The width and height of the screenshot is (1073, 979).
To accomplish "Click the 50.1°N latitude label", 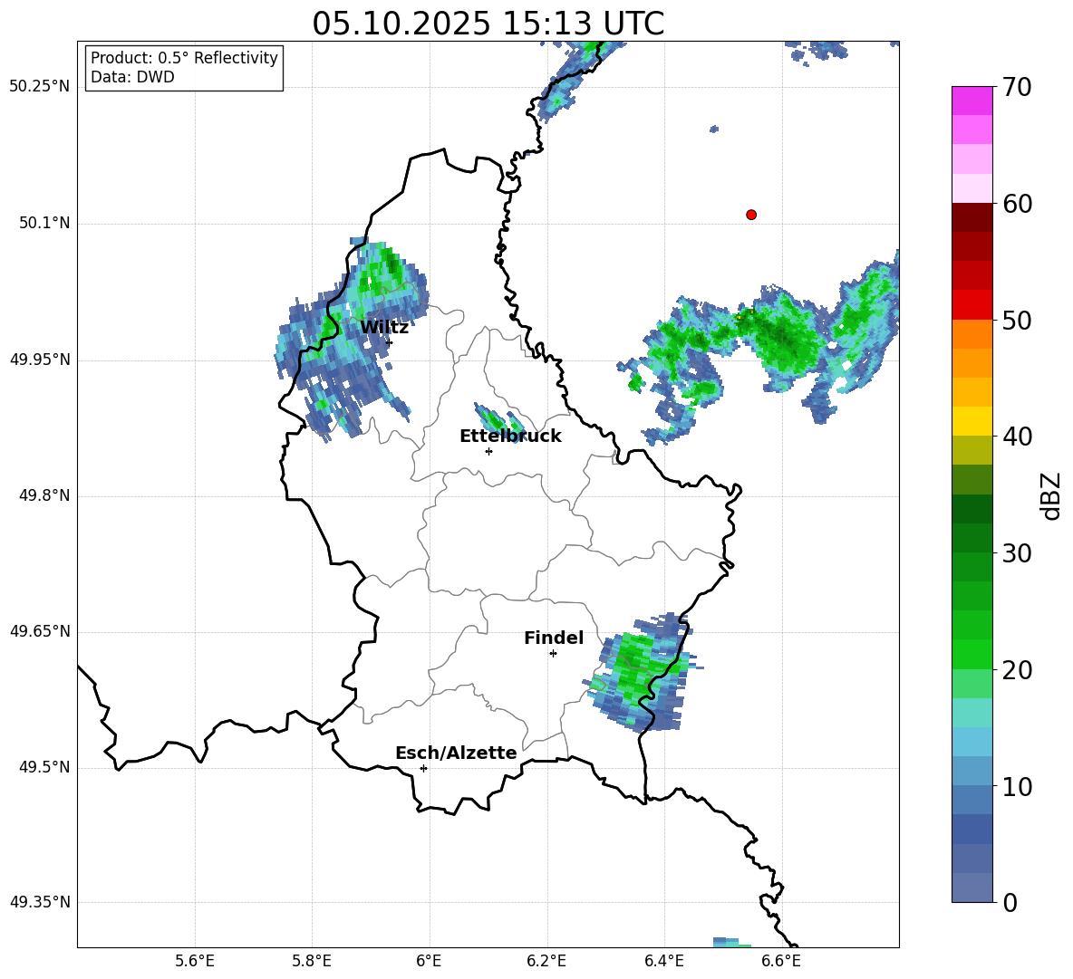I will click(45, 224).
